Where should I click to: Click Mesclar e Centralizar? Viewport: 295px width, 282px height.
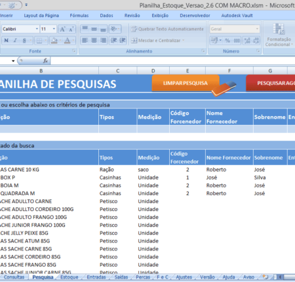[155, 41]
